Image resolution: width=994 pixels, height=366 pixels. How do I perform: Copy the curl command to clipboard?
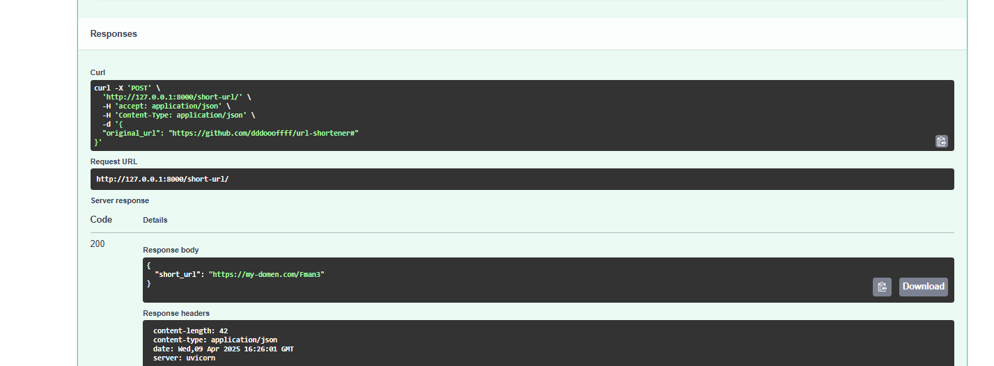click(x=941, y=141)
